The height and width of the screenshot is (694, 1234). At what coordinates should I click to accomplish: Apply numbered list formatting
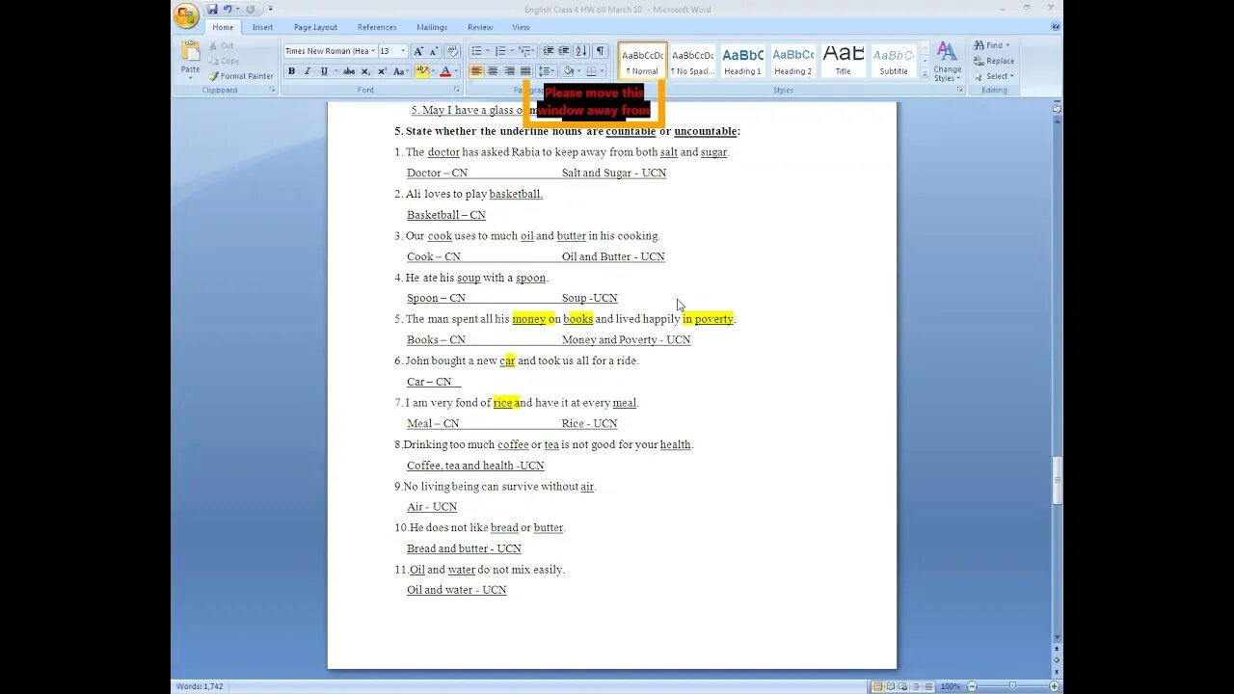(x=498, y=51)
